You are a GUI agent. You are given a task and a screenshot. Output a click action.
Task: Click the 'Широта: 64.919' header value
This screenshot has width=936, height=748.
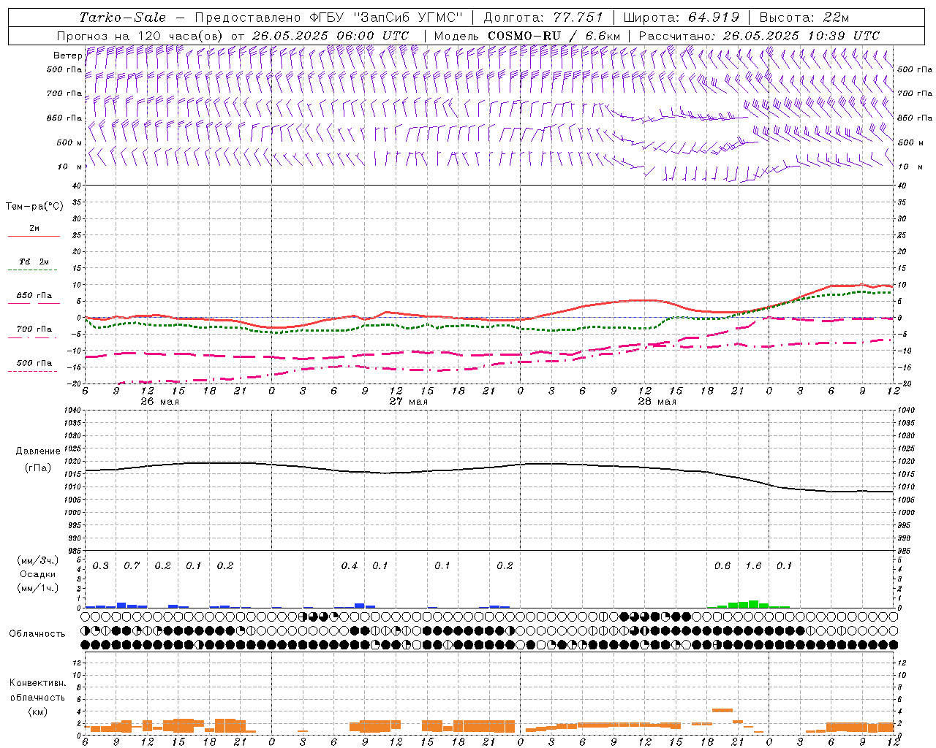[x=681, y=18]
